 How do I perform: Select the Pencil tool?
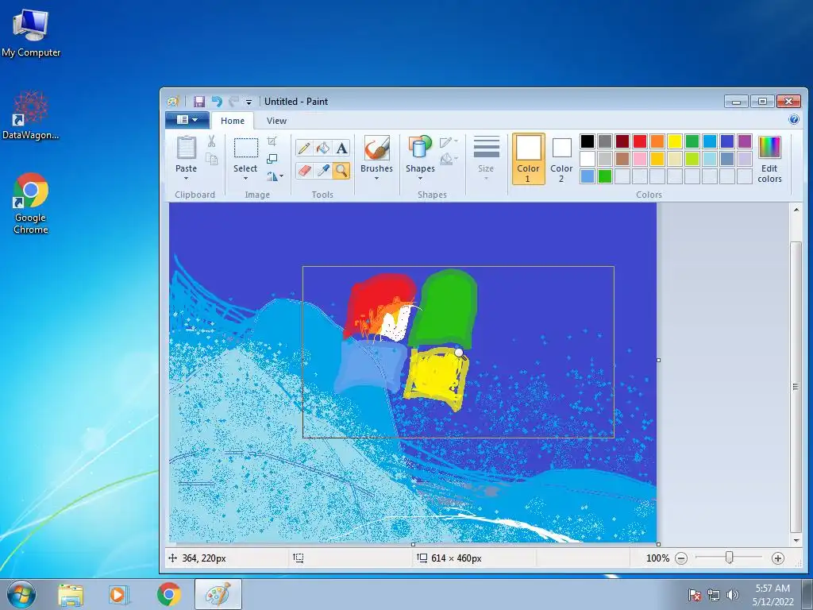(304, 149)
